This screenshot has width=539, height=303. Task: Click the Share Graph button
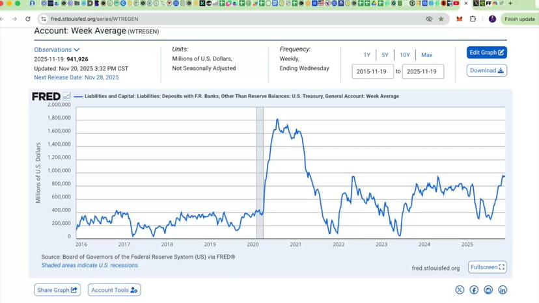(57, 290)
